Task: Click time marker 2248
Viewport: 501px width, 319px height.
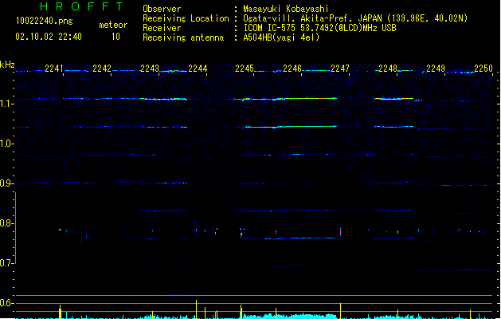Action: (388, 69)
